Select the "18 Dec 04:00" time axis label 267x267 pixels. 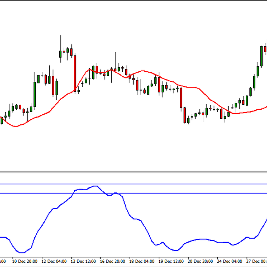(x=142, y=262)
